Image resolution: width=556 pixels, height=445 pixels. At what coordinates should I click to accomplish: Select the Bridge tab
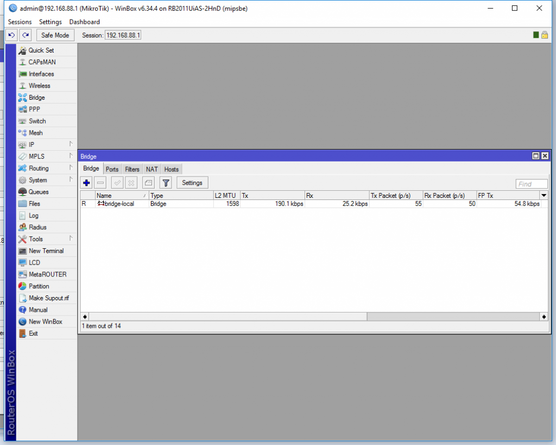click(x=91, y=169)
